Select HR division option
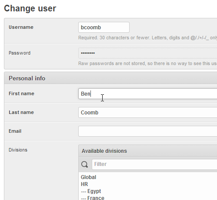217x200 pixels. point(84,184)
